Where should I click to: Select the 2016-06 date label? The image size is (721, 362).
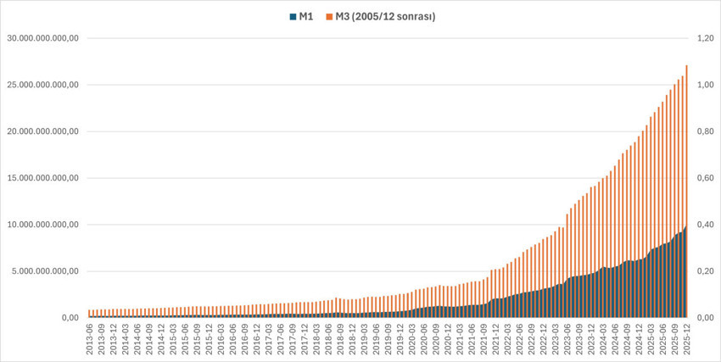pos(233,338)
